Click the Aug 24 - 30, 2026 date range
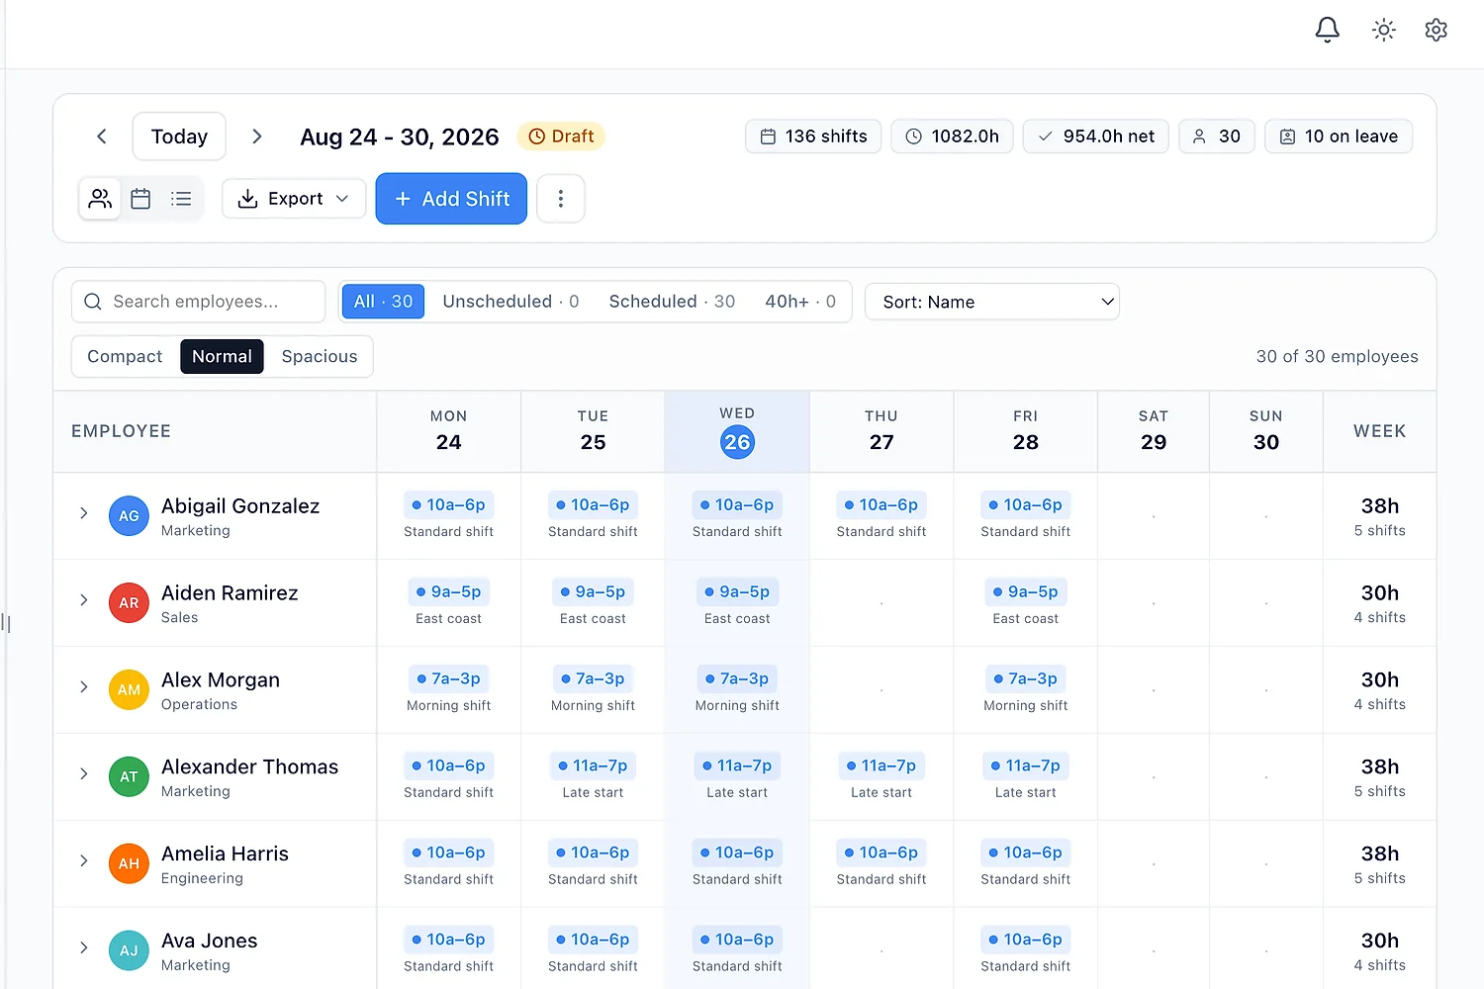Screen dimensions: 1484x989 coord(400,137)
